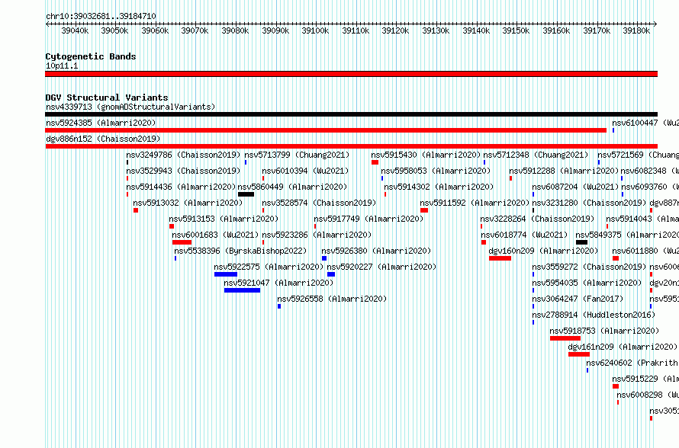Click the red 10p11.1 cytogenetic band bar
Image resolution: width=679 pixels, height=448 pixels.
[351, 74]
